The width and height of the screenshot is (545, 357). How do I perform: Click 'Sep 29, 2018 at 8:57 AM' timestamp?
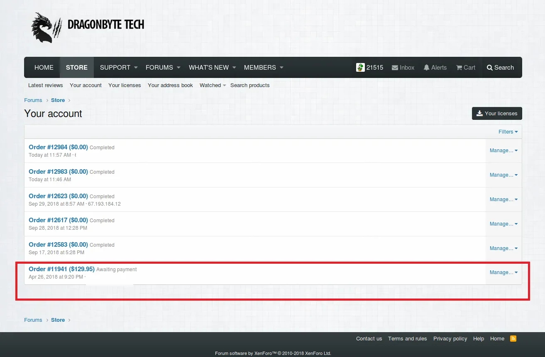point(57,204)
